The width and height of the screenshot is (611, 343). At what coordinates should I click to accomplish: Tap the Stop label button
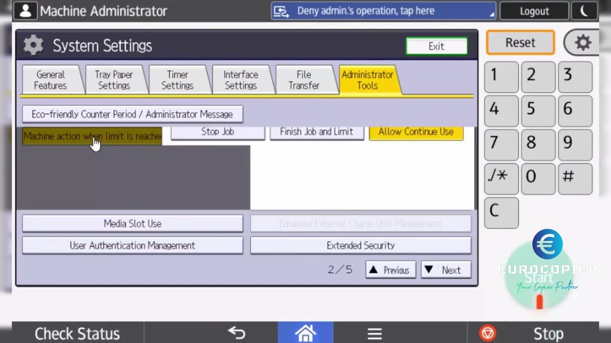548,333
